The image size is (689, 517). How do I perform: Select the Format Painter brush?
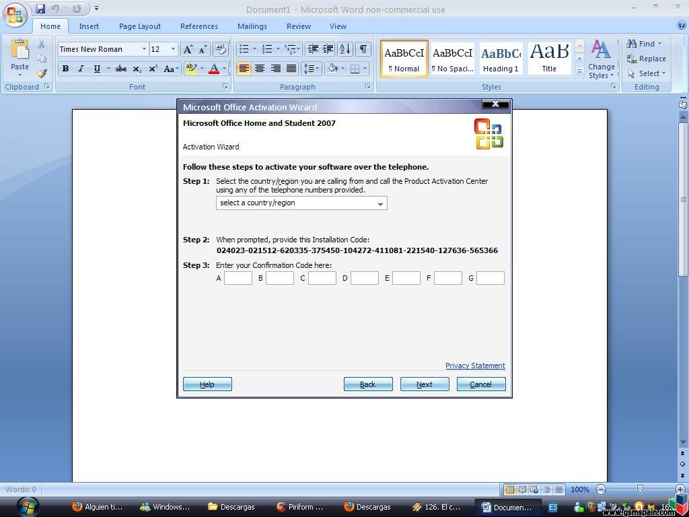tap(41, 73)
